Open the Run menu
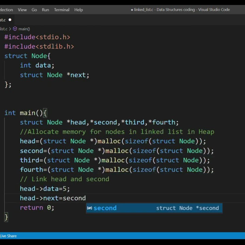The height and width of the screenshot is (245, 245). (46, 10)
